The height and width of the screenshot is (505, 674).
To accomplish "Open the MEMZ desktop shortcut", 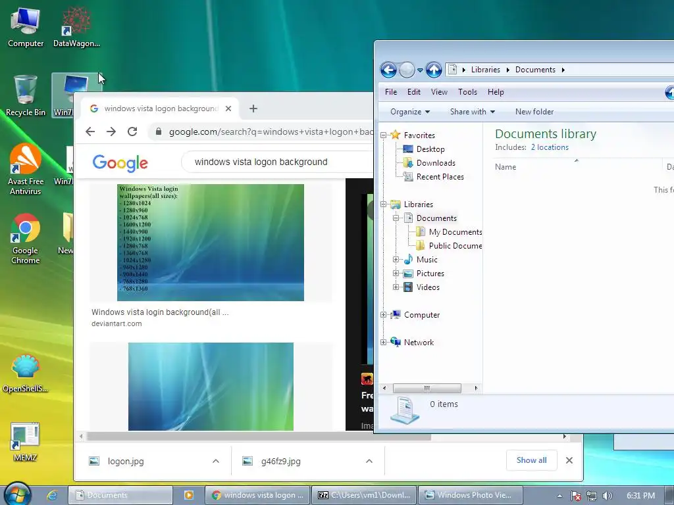I will click(x=25, y=441).
